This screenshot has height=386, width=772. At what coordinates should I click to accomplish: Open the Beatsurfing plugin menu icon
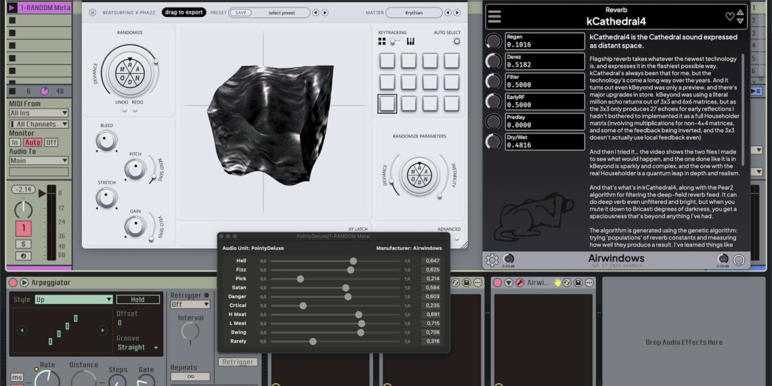point(93,12)
